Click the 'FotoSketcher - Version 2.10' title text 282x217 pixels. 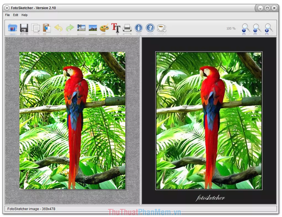[x=33, y=8]
